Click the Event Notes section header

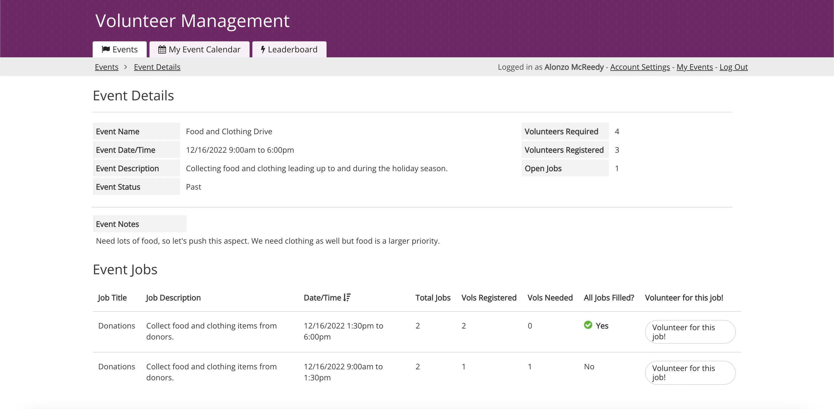tap(117, 224)
